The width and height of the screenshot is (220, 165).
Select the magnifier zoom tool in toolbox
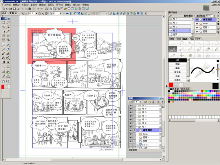point(8,81)
